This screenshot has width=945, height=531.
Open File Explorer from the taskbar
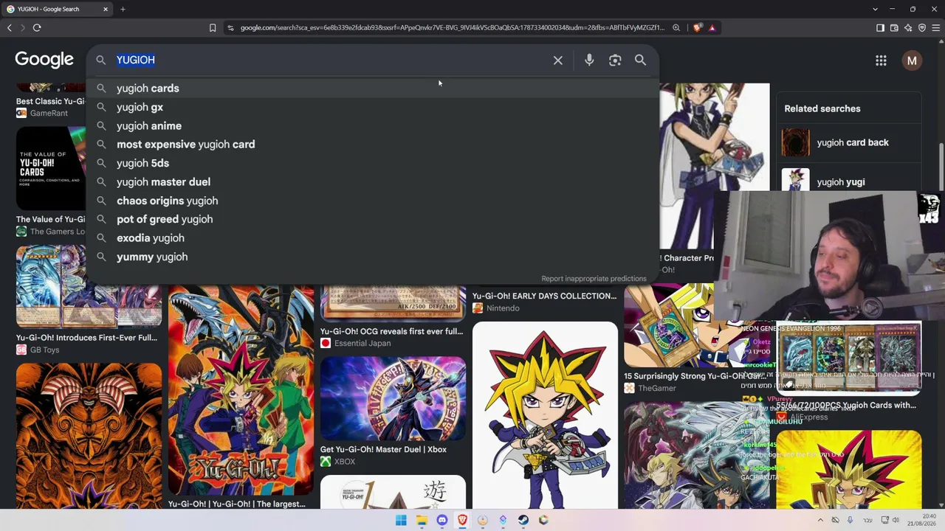(x=422, y=520)
